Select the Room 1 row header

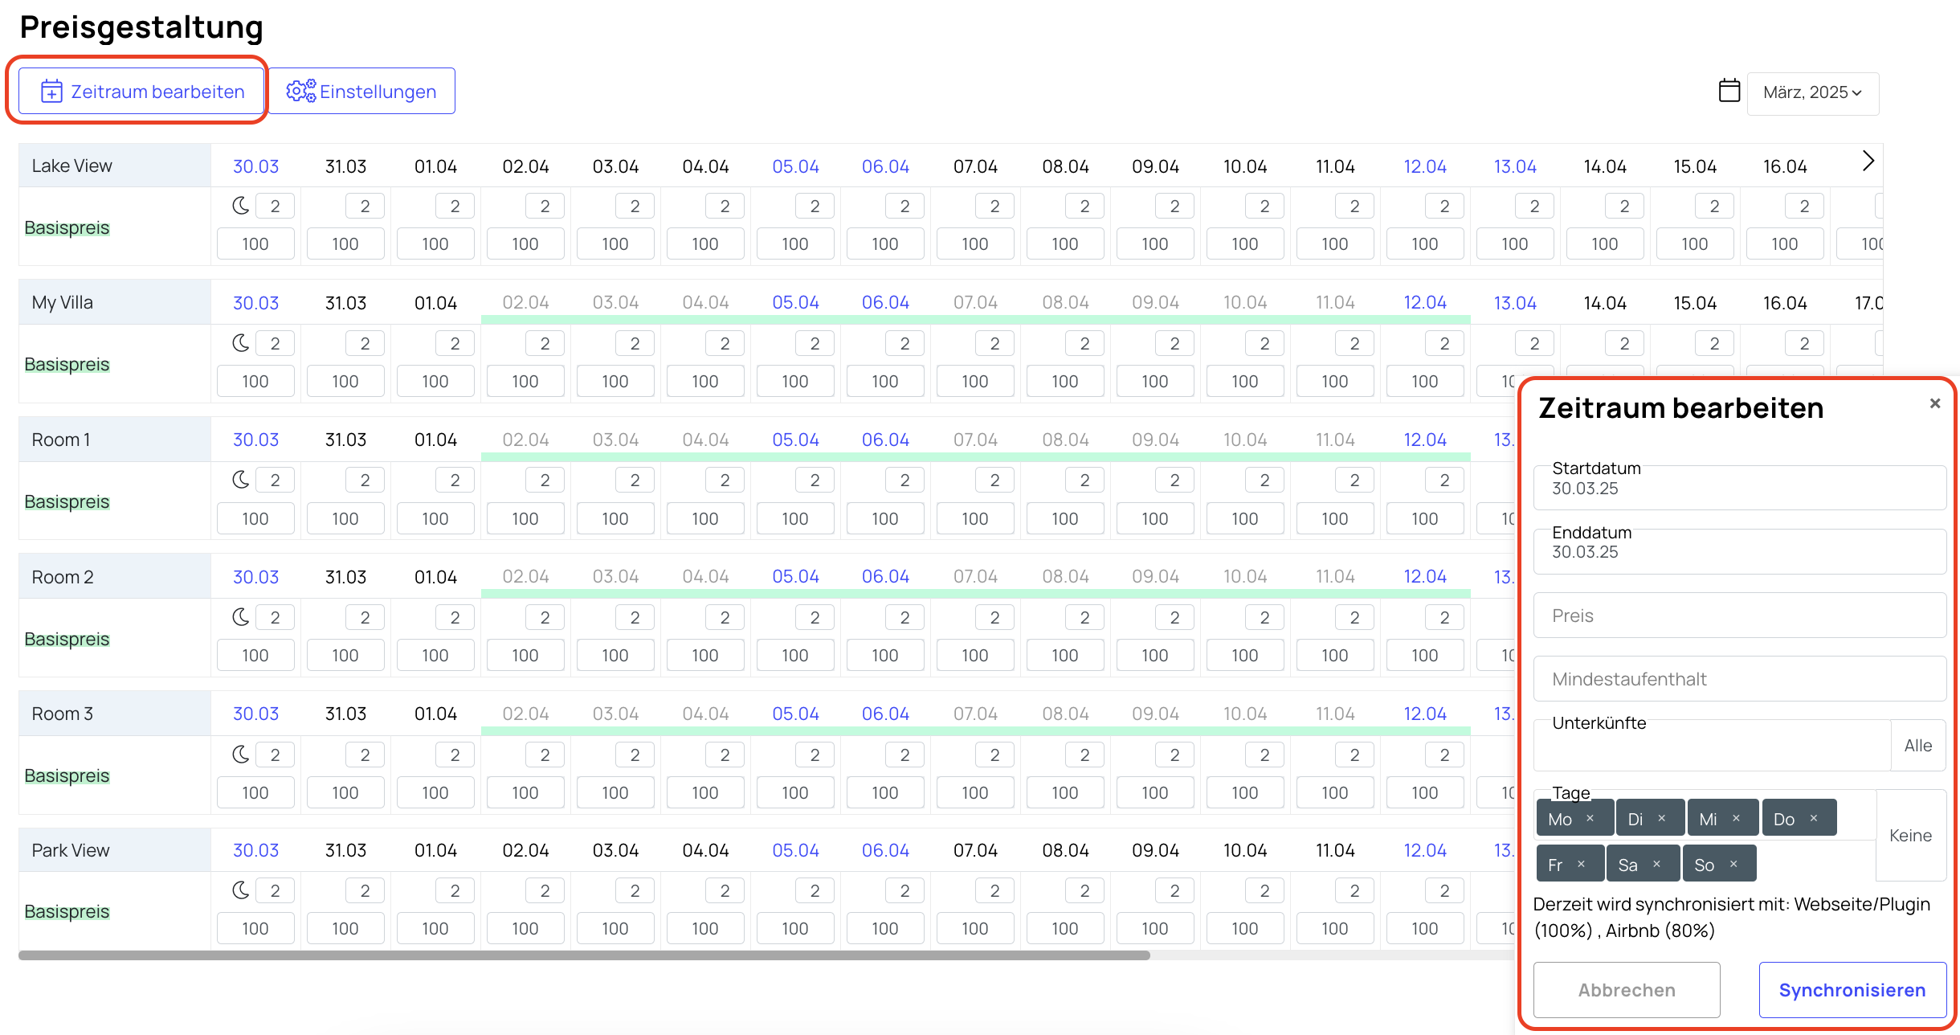tap(115, 440)
